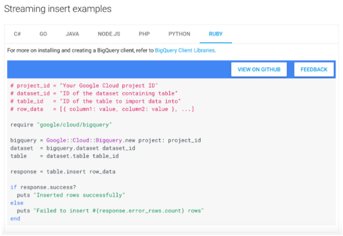
Task: Click the FEEDBACK button
Action: 314,69
